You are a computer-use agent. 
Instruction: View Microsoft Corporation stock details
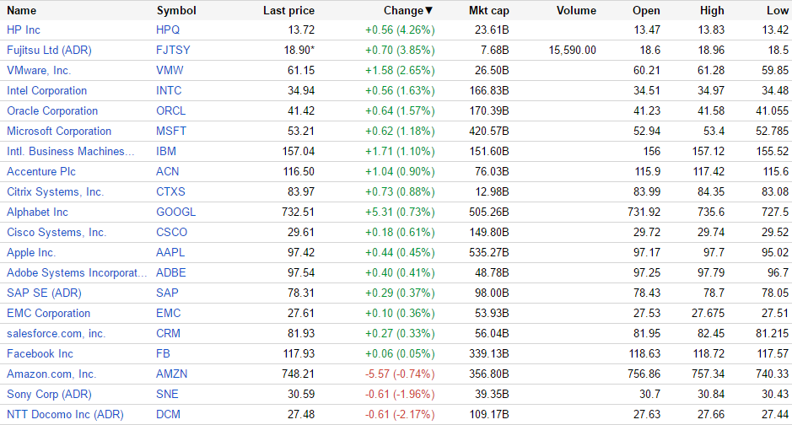[59, 131]
